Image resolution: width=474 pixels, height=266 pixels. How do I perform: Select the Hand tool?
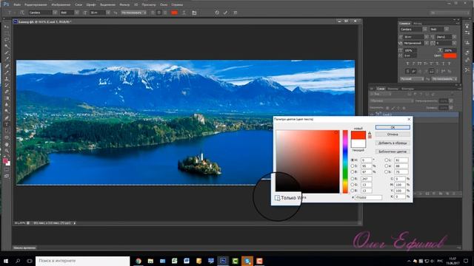(7, 144)
